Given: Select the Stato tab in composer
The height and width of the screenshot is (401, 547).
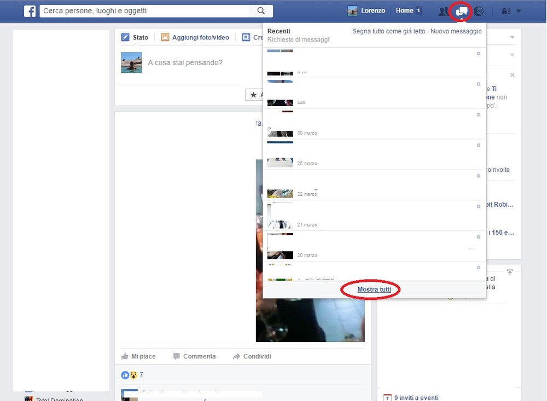Looking at the screenshot, I should tap(135, 38).
